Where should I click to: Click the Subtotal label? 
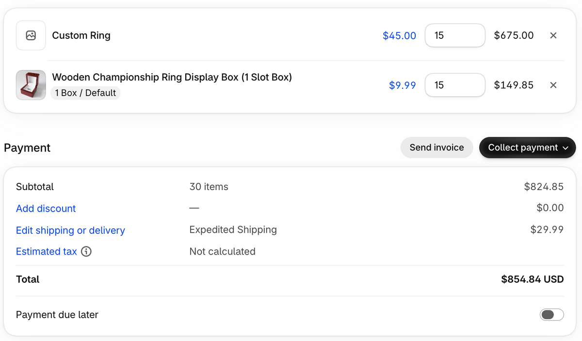[35, 187]
